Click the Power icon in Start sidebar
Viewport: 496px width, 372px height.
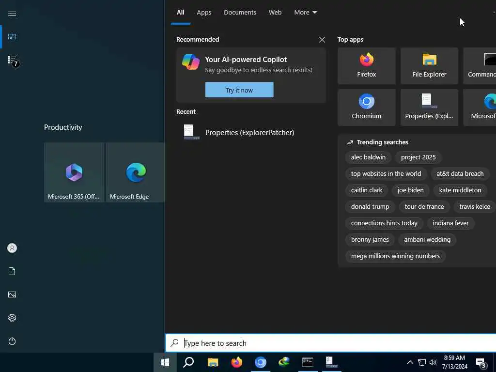[x=12, y=341]
